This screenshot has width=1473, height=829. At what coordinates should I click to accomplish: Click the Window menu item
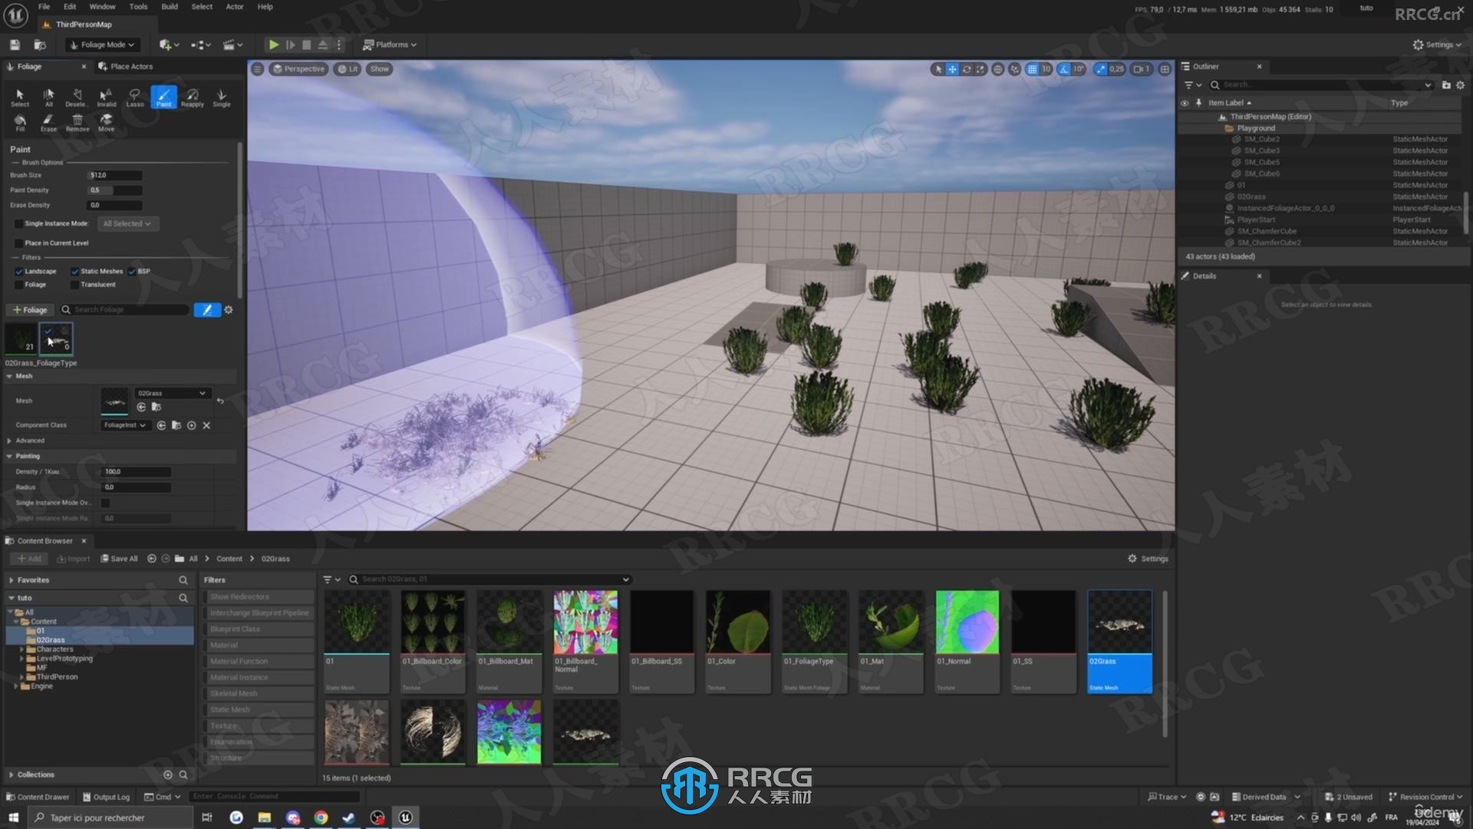coord(101,7)
